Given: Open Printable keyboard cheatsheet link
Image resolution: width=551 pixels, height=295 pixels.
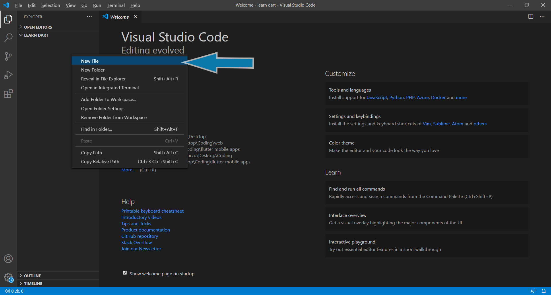Looking at the screenshot, I should pyautogui.click(x=152, y=211).
